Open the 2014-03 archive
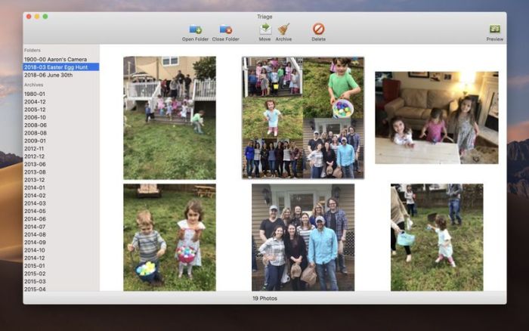Viewport: 529px width, 331px height. tap(61, 203)
